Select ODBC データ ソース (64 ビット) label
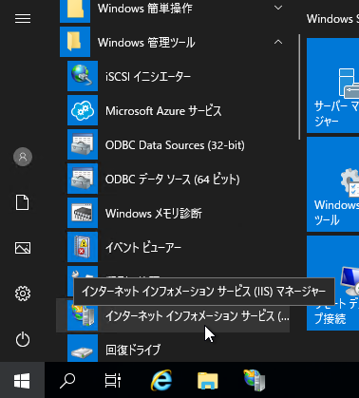Image resolution: width=359 pixels, height=398 pixels. point(172,180)
